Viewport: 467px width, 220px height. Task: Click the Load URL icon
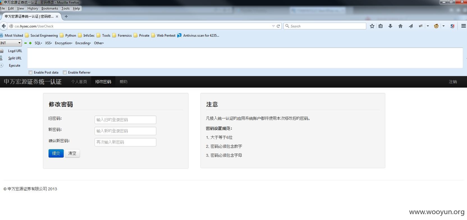(2, 51)
